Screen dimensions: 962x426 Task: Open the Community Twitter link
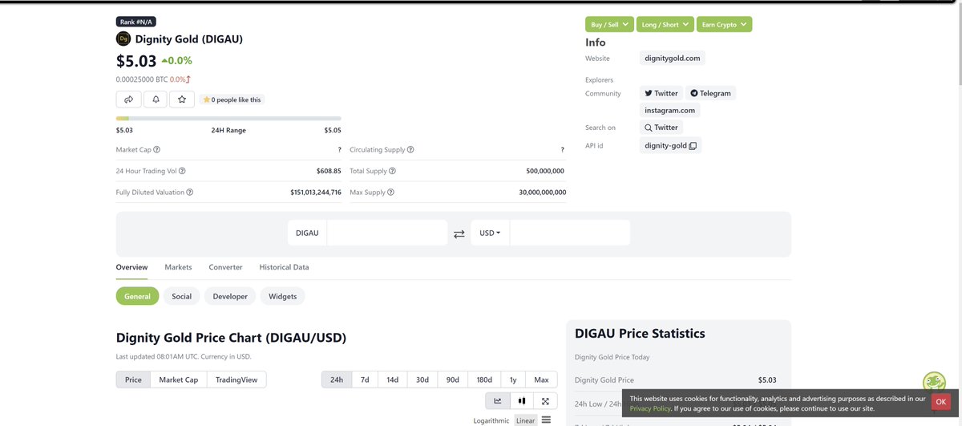pyautogui.click(x=661, y=93)
